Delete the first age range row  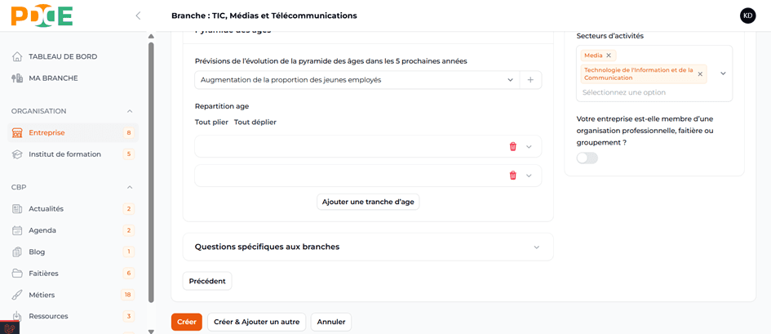pos(513,147)
